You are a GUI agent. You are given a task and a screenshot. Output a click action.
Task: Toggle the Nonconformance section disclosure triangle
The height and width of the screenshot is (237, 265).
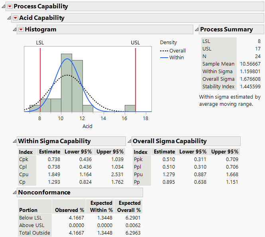(14, 192)
